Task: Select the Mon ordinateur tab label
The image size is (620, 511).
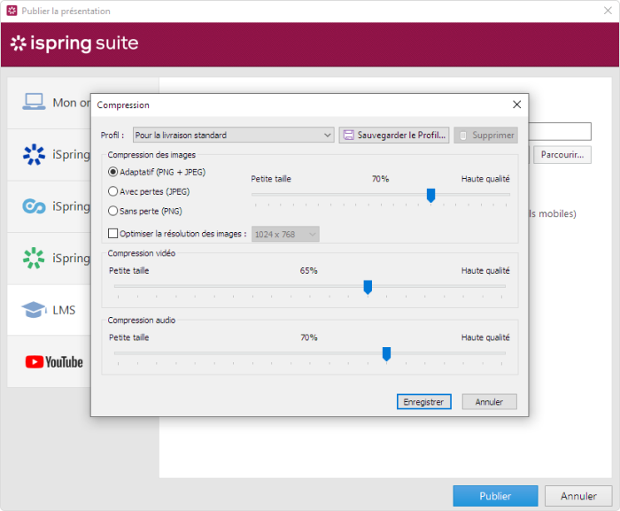Action: [71, 103]
